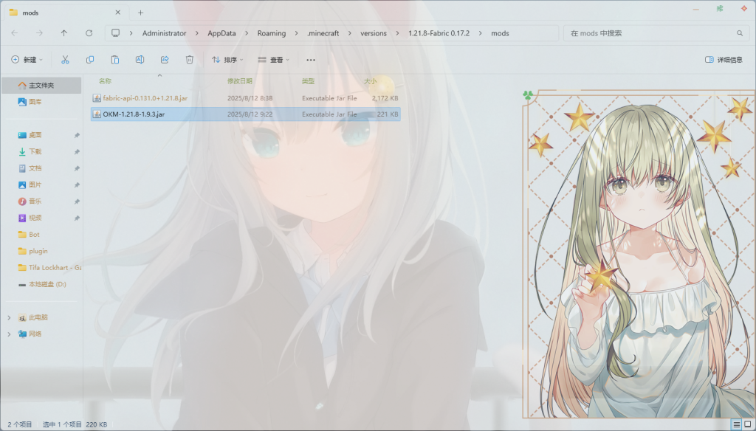
Task: Open the 查看 (View) menu
Action: point(273,60)
